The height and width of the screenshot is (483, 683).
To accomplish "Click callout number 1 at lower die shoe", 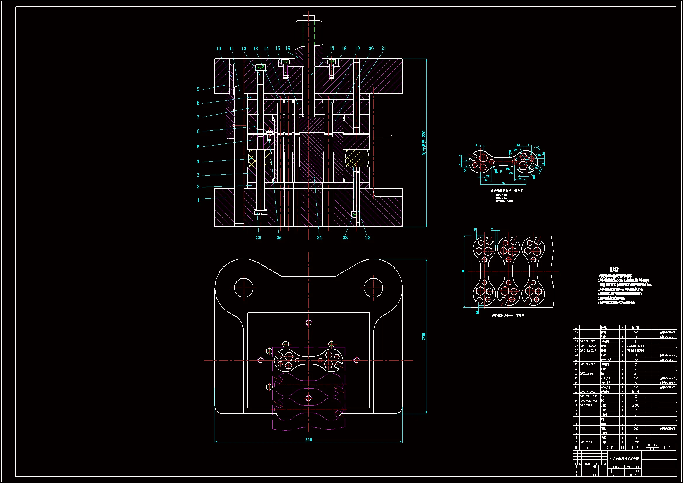I will [x=198, y=200].
